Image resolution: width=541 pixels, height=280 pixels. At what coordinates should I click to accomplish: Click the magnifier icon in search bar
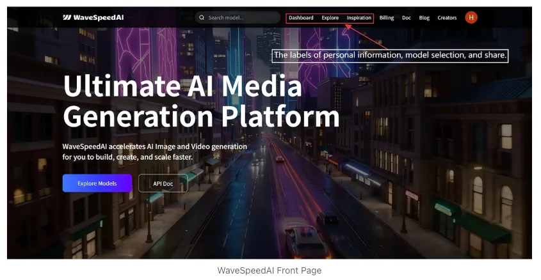click(x=202, y=17)
